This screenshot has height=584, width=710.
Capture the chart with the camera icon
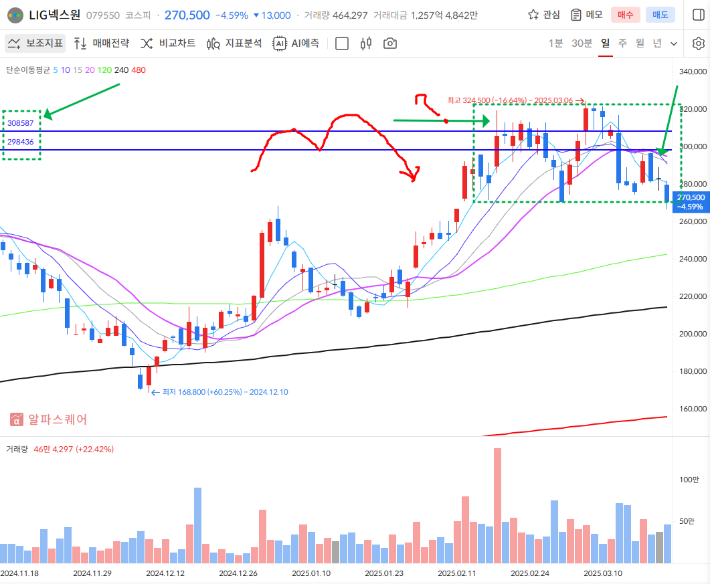tap(390, 43)
